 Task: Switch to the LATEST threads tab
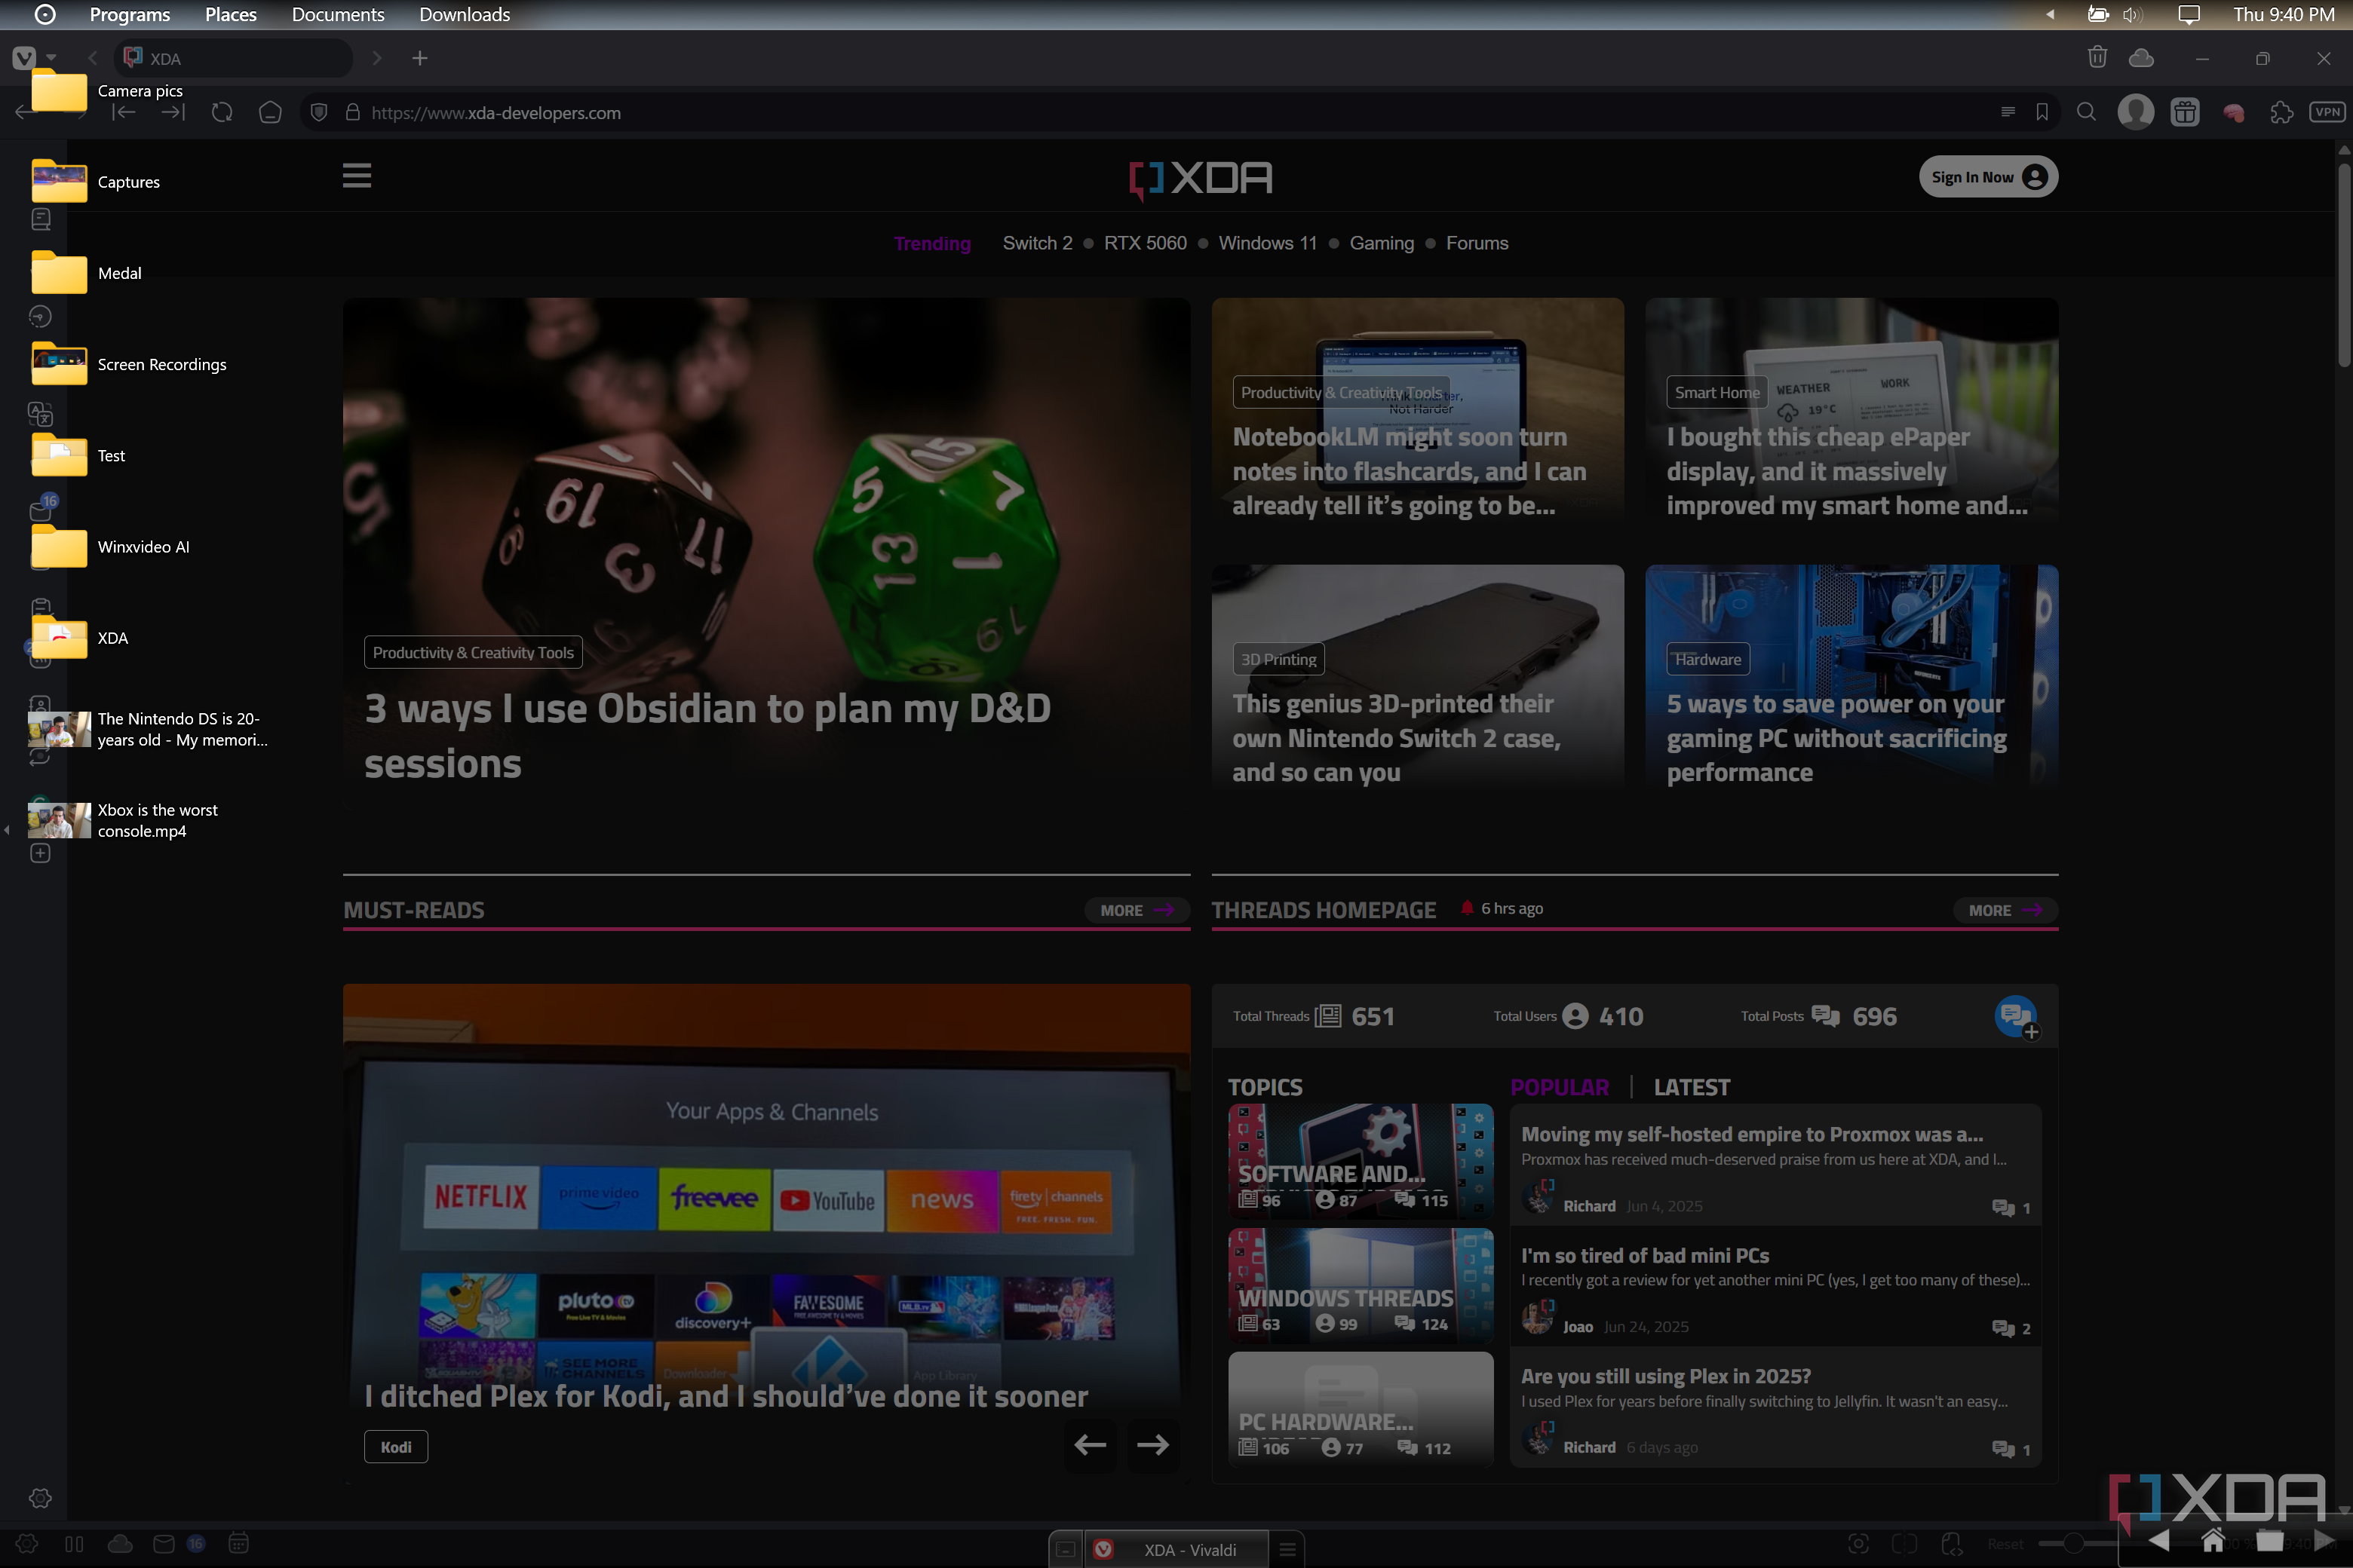pos(1692,1087)
